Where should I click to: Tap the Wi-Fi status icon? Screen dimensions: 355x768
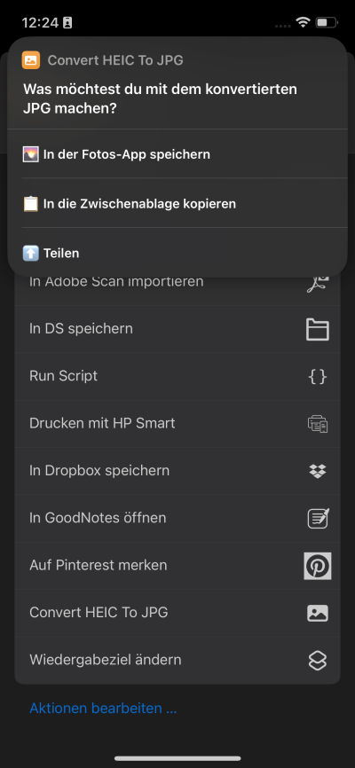pos(303,22)
